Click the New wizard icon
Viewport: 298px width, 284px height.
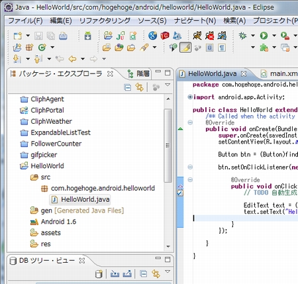click(18, 36)
